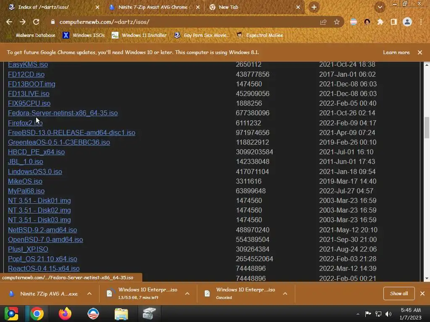Open the Windows 11 Installer bookmark
Image resolution: width=430 pixels, height=322 pixels.
click(x=139, y=35)
